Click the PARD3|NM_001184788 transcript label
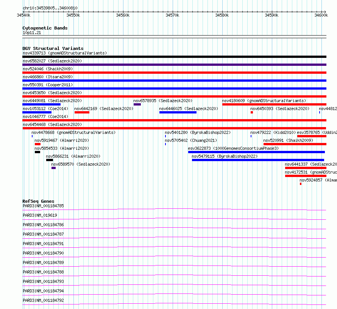Viewport: 337px width, 309px height. (43, 272)
